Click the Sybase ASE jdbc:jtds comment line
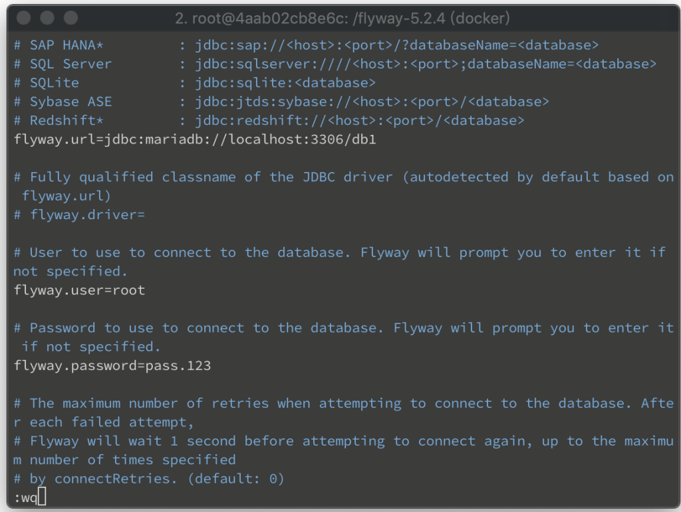This screenshot has height=512, width=681. 281,102
